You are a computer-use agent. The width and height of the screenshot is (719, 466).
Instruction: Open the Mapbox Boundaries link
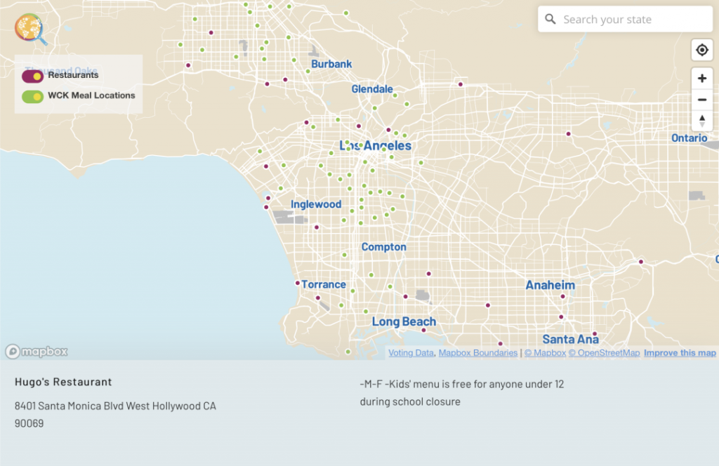point(477,353)
